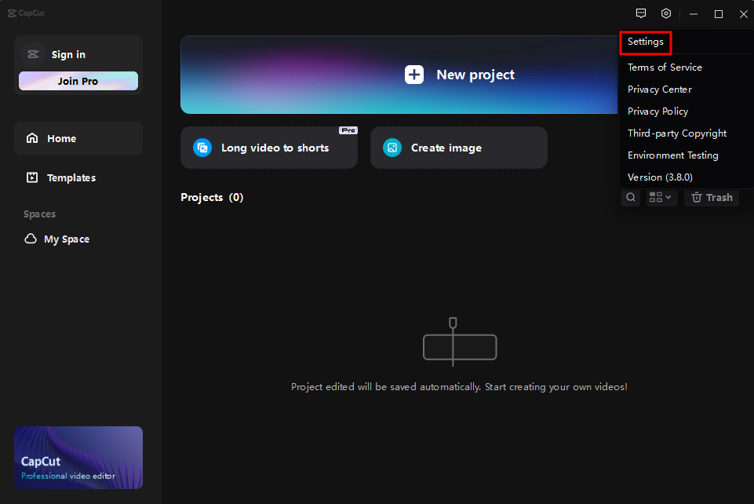Click the hexagon settings gear icon
Screen dimensions: 754x504
click(665, 13)
